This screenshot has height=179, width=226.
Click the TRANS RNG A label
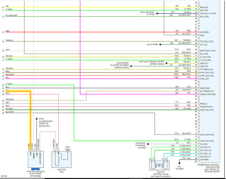pos(207,107)
